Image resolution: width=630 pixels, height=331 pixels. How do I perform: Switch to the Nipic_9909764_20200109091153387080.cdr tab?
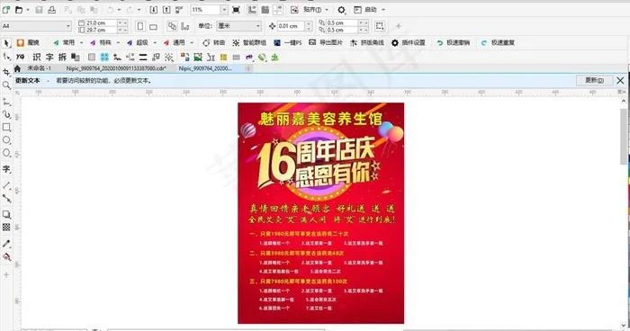116,68
